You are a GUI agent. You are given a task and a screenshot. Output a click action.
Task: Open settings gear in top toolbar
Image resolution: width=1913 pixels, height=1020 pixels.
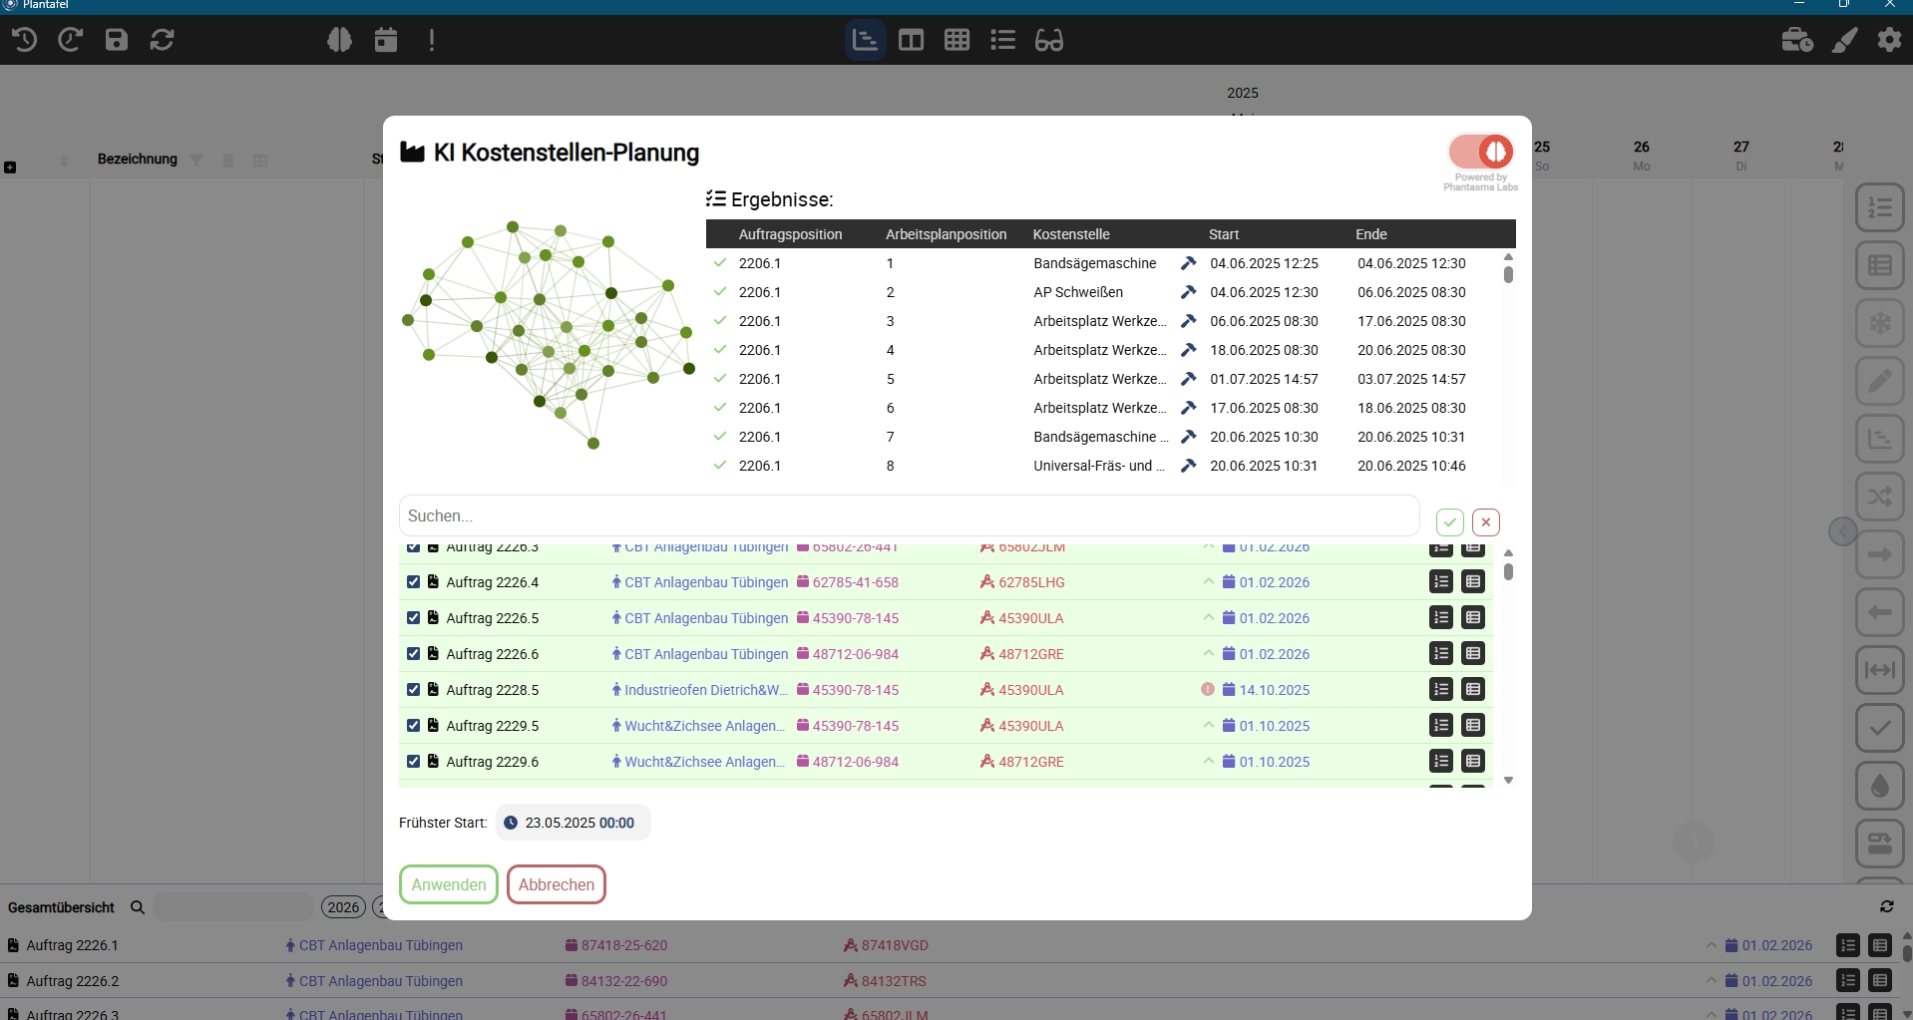(x=1890, y=40)
